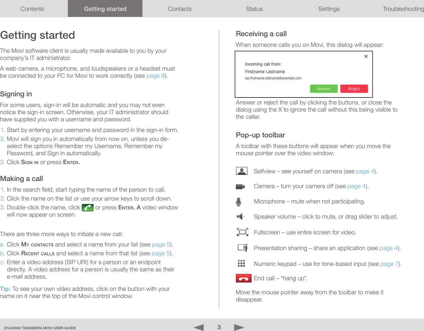Follow page 4 link next to Camera
This screenshot has width=424, height=331.
pos(356,186)
